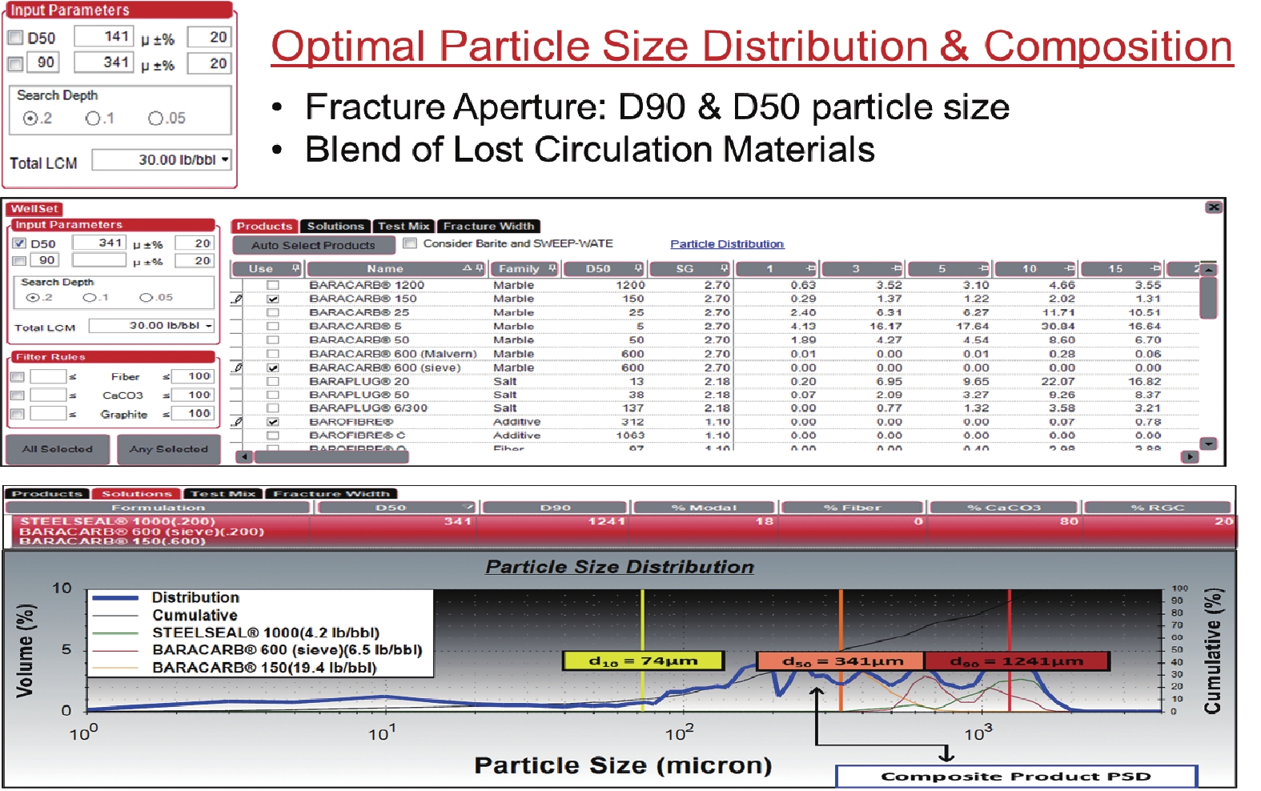This screenshot has width=1261, height=791.
Task: Select .1 Search Depth in the WellSet window
Action: click(x=90, y=297)
